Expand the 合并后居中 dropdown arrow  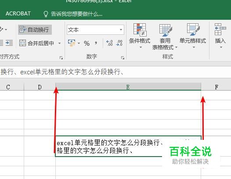(60, 43)
